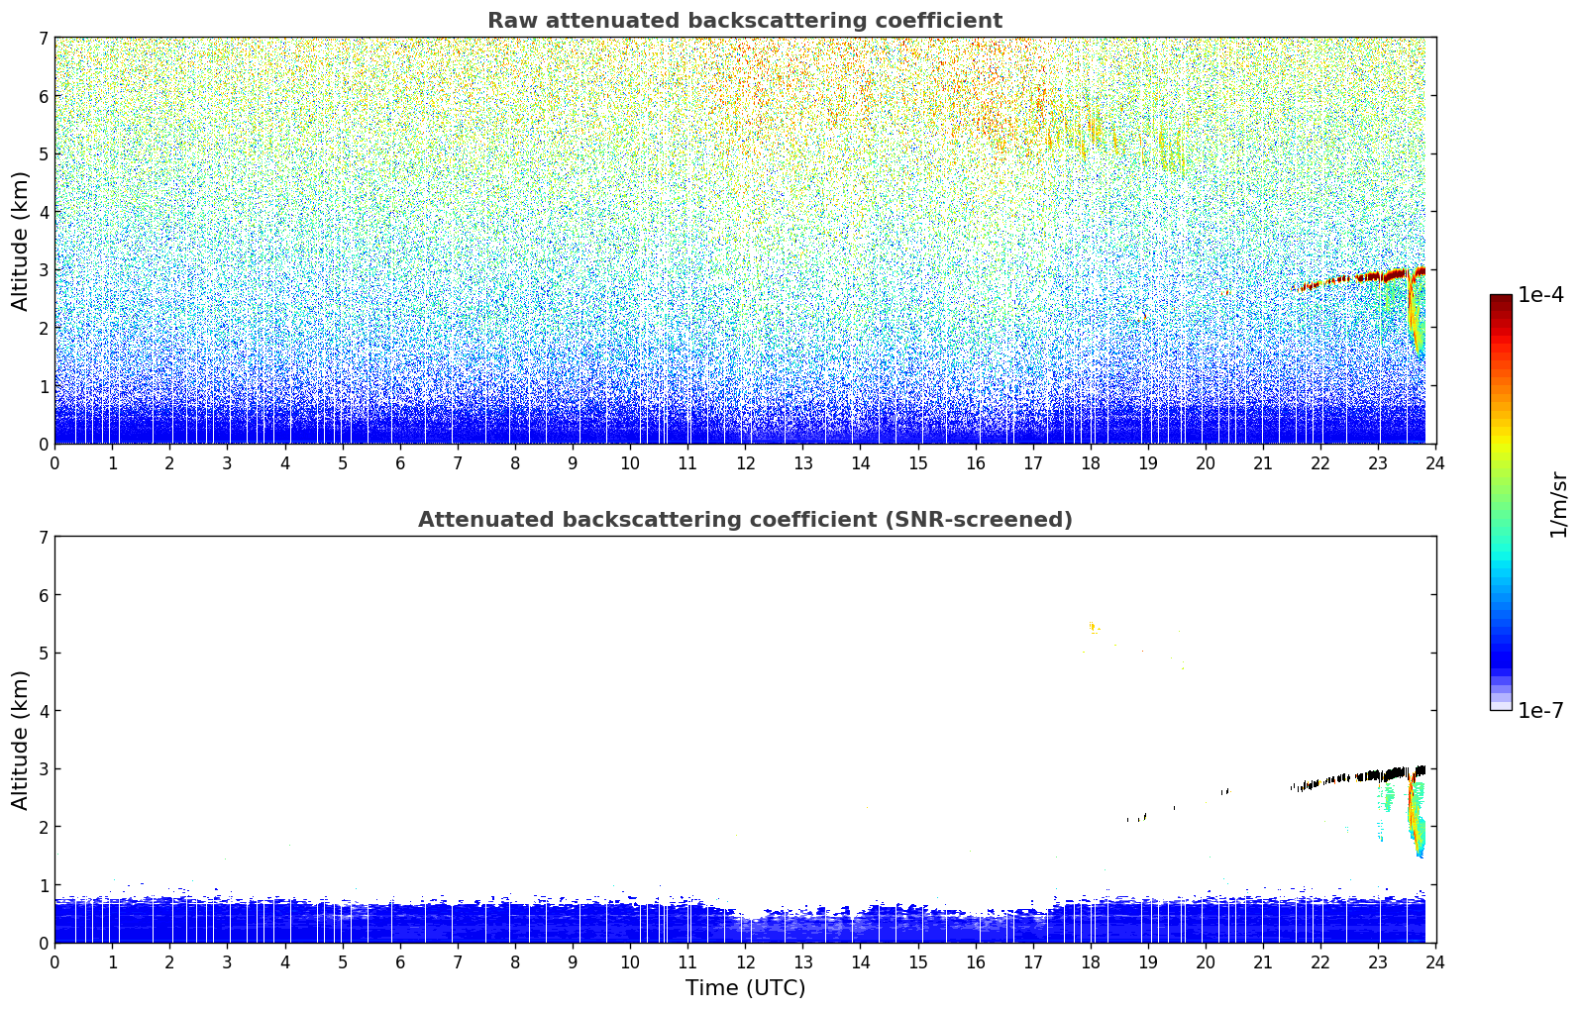The width and height of the screenshot is (1580, 1010).
Task: Click time tick "12" under the SNR-screened plot
Action: click(x=745, y=961)
